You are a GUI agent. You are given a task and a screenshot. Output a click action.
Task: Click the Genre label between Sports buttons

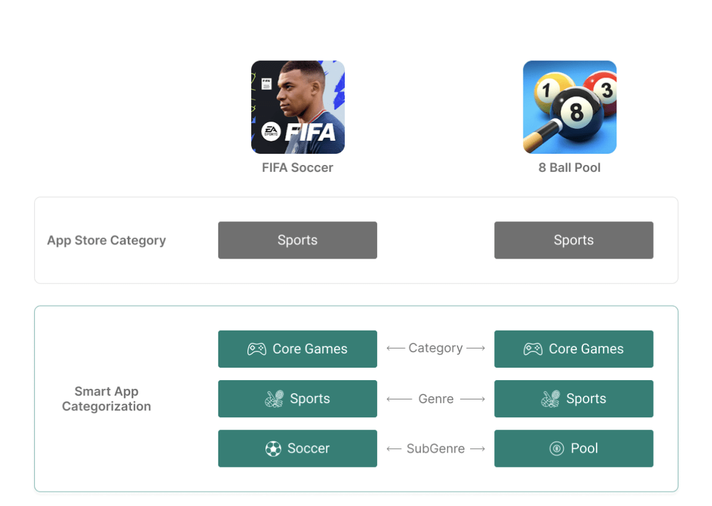click(436, 399)
